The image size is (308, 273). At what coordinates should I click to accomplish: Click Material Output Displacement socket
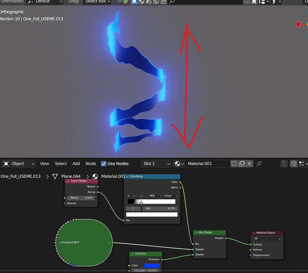click(250, 255)
